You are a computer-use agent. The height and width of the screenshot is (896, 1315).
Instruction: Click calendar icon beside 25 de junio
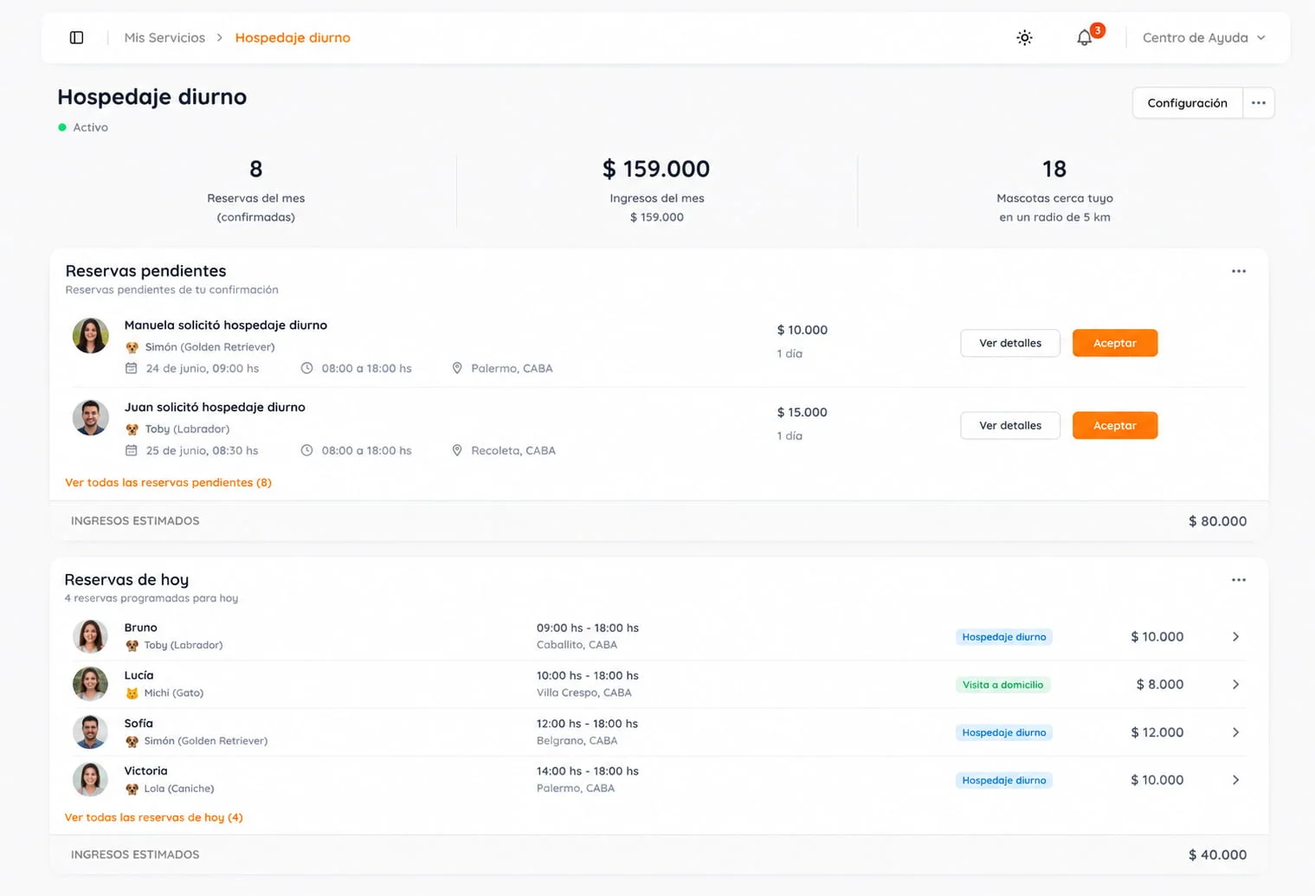click(x=132, y=450)
